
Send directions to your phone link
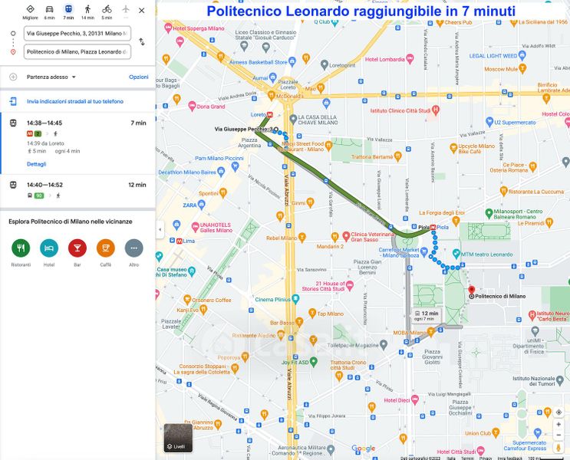pos(75,101)
